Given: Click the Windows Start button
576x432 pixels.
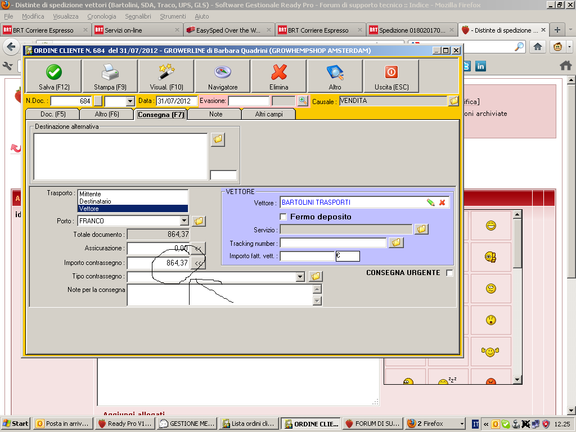Looking at the screenshot, I should pyautogui.click(x=15, y=424).
